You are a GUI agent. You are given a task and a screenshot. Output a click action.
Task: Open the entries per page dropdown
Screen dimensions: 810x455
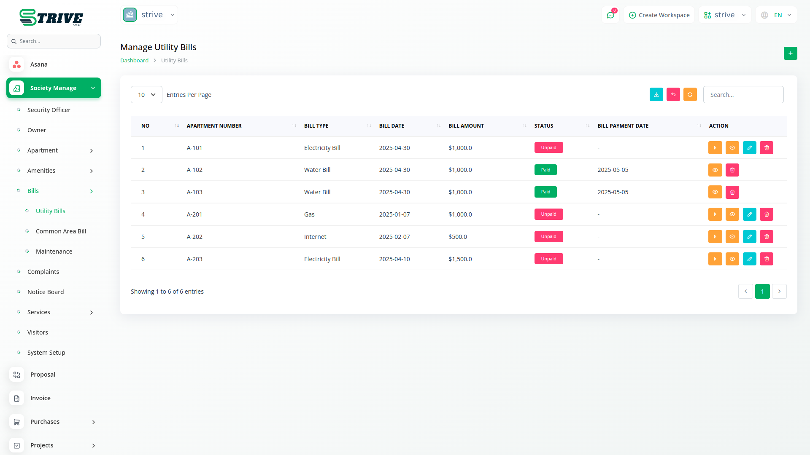[x=146, y=95]
